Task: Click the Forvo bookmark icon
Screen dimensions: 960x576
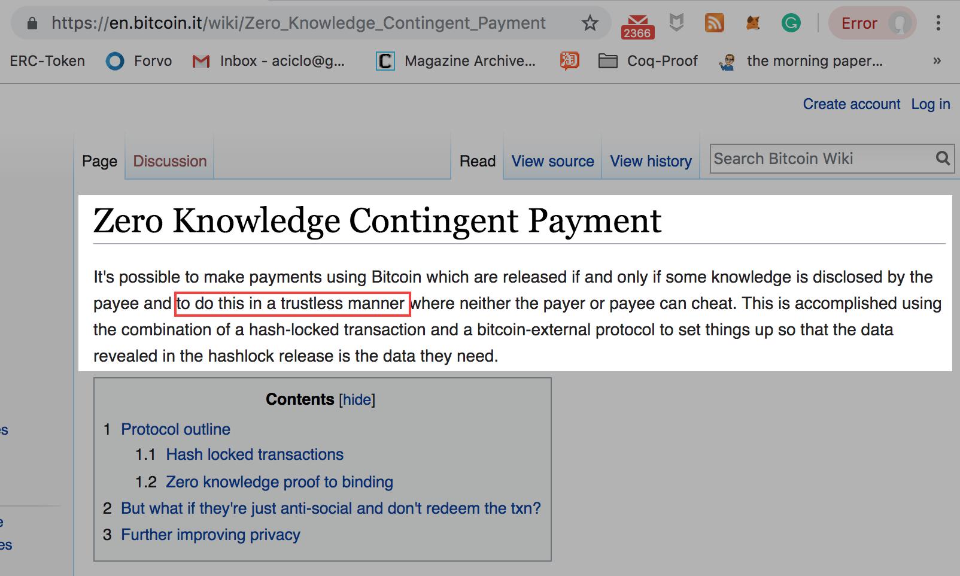Action: [x=115, y=61]
